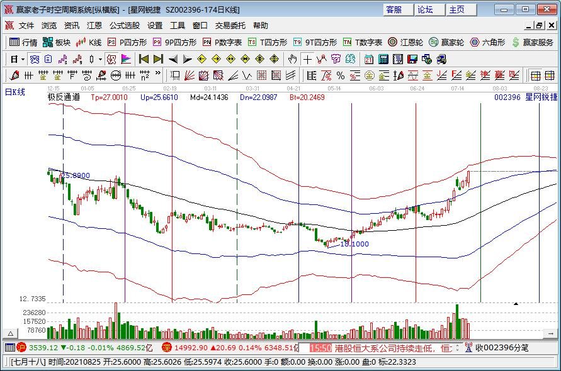Click the red floppy disk save icon
Image resolution: width=561 pixels, height=371 pixels.
[412, 59]
